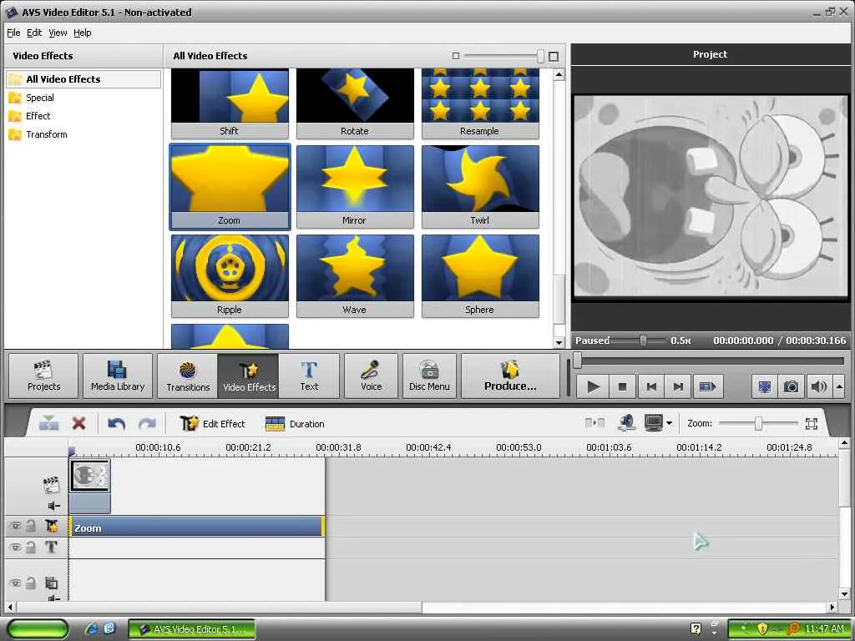Click the main video track speaker icon
The width and height of the screenshot is (855, 641).
(53, 506)
